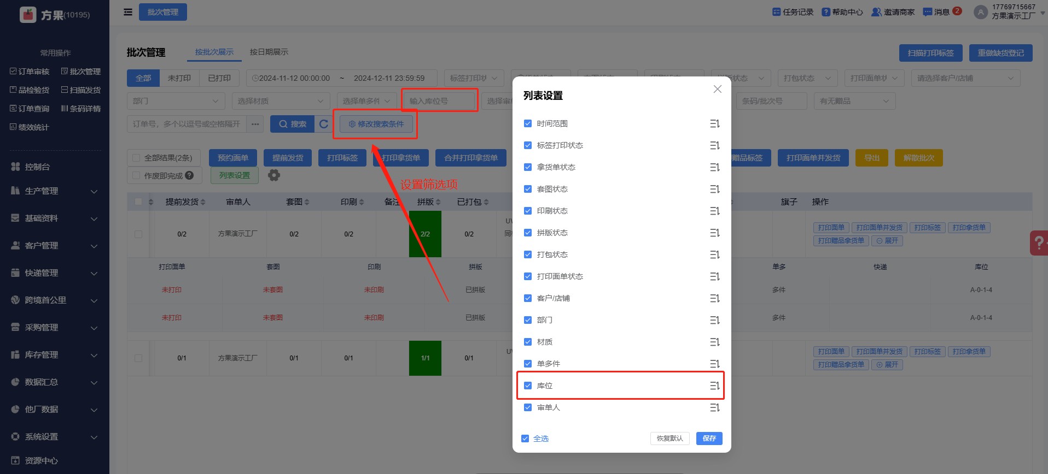This screenshot has width=1048, height=474.
Task: Click the 方果 logo icon
Action: point(28,15)
